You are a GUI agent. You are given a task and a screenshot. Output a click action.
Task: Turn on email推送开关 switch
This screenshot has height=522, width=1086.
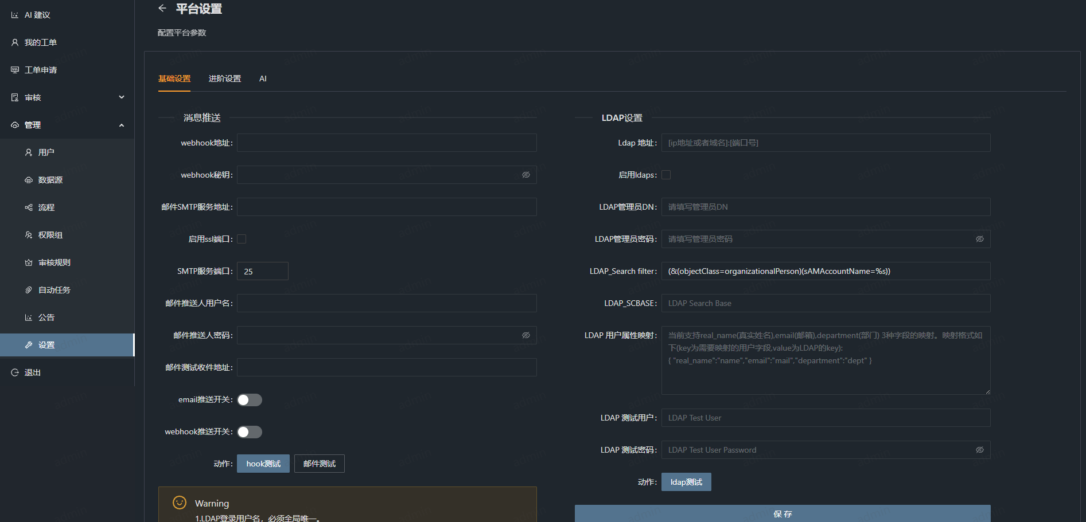[250, 400]
